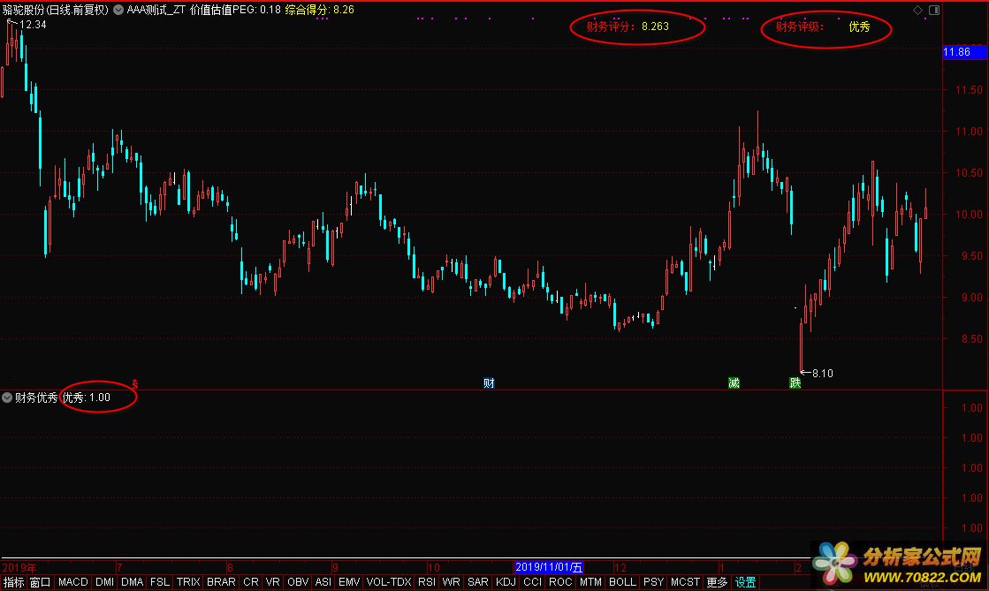Click the 综合得分: 8.26 readout

[319, 10]
